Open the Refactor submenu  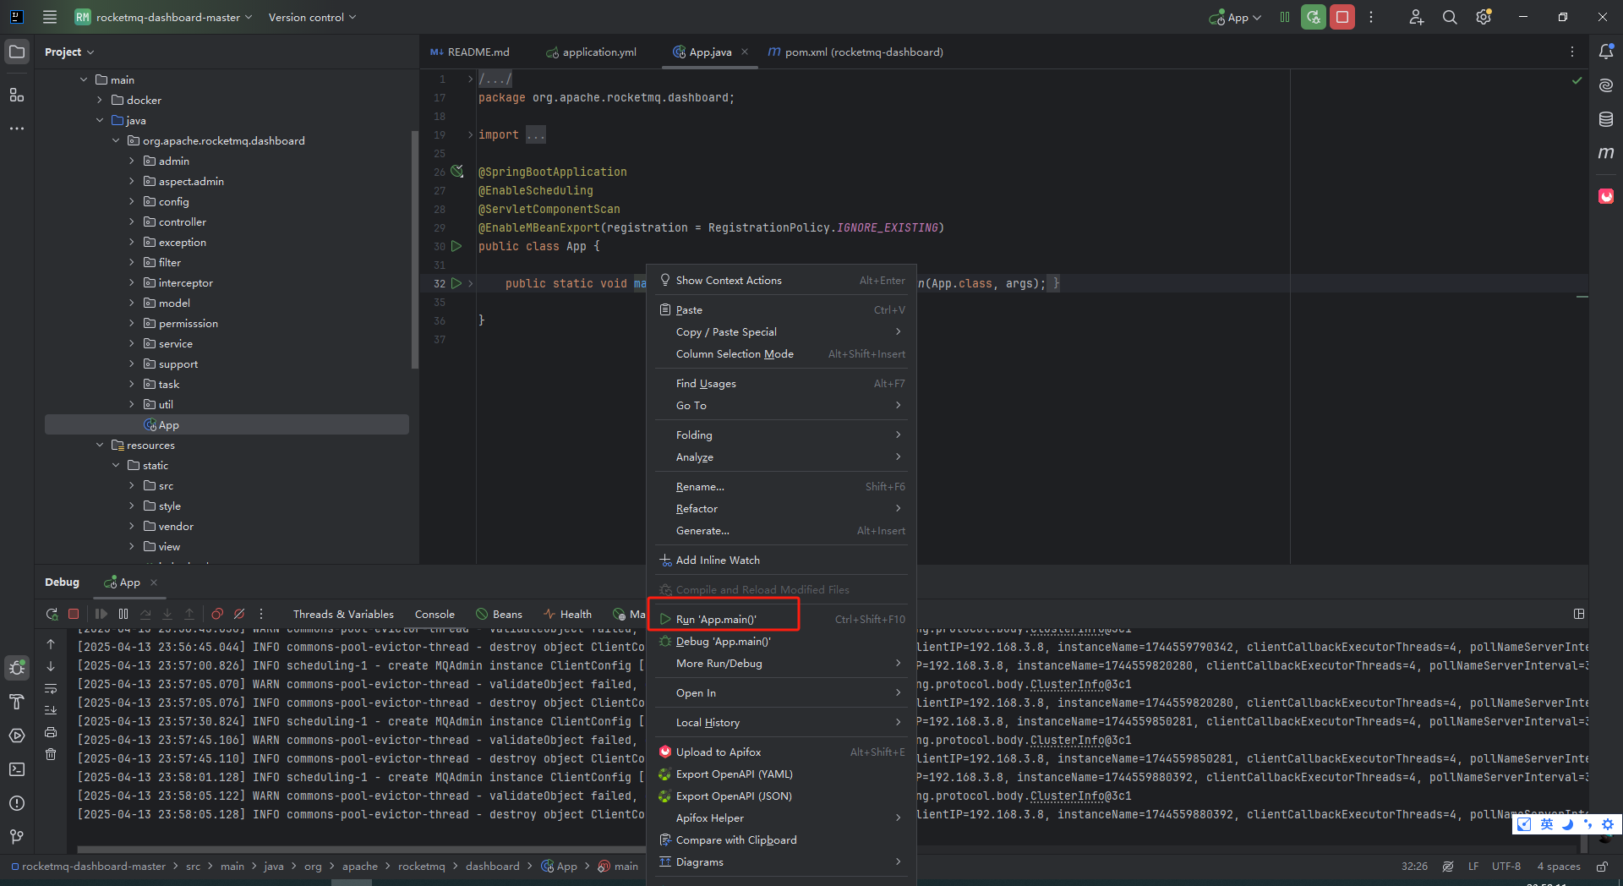coord(782,508)
